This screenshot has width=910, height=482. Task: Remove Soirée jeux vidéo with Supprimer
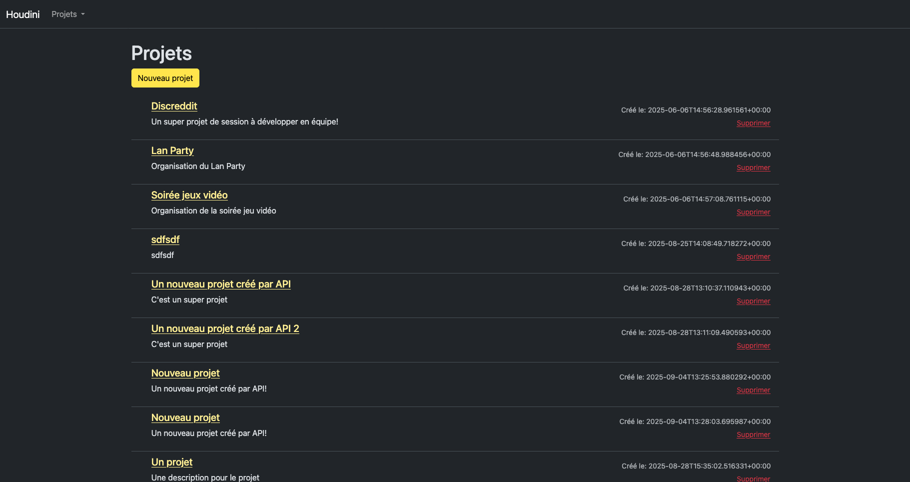[753, 212]
